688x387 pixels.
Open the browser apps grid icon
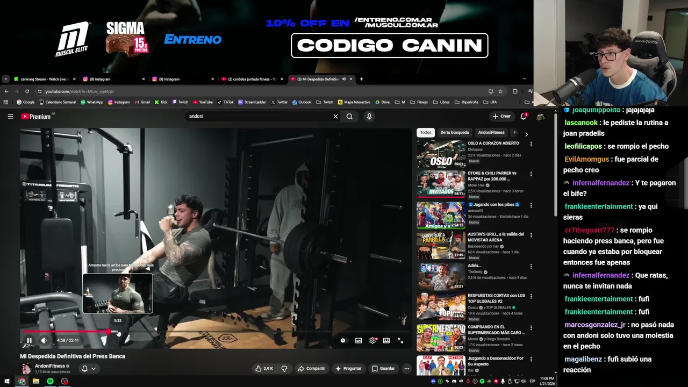[5, 102]
